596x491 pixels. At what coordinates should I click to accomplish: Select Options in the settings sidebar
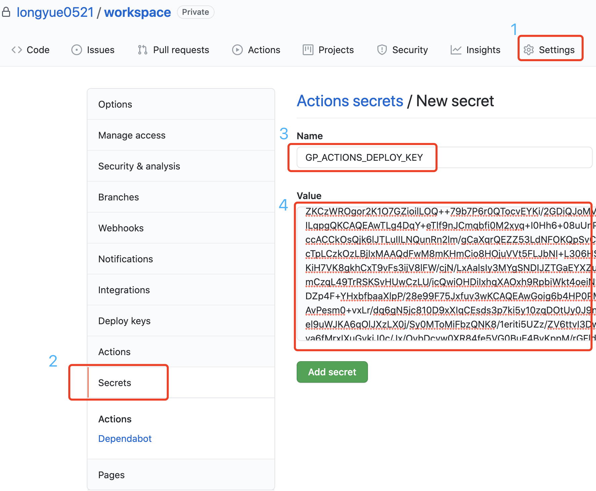pyautogui.click(x=181, y=104)
